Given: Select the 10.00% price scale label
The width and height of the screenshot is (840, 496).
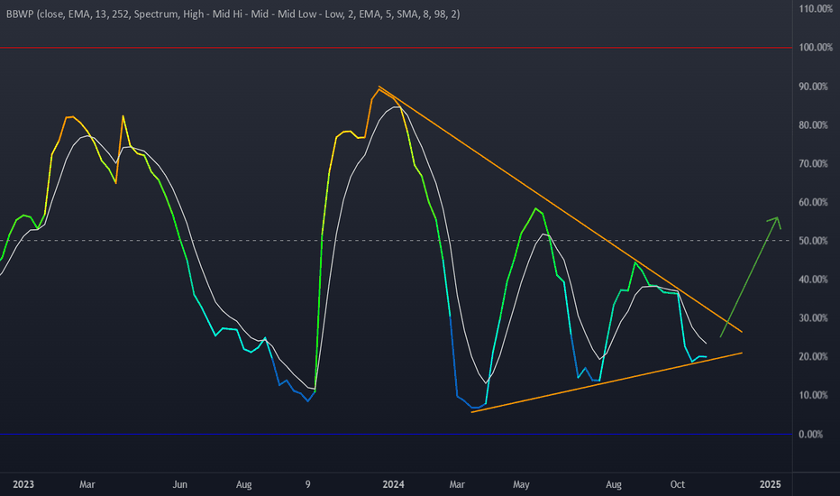Looking at the screenshot, I should (x=813, y=395).
